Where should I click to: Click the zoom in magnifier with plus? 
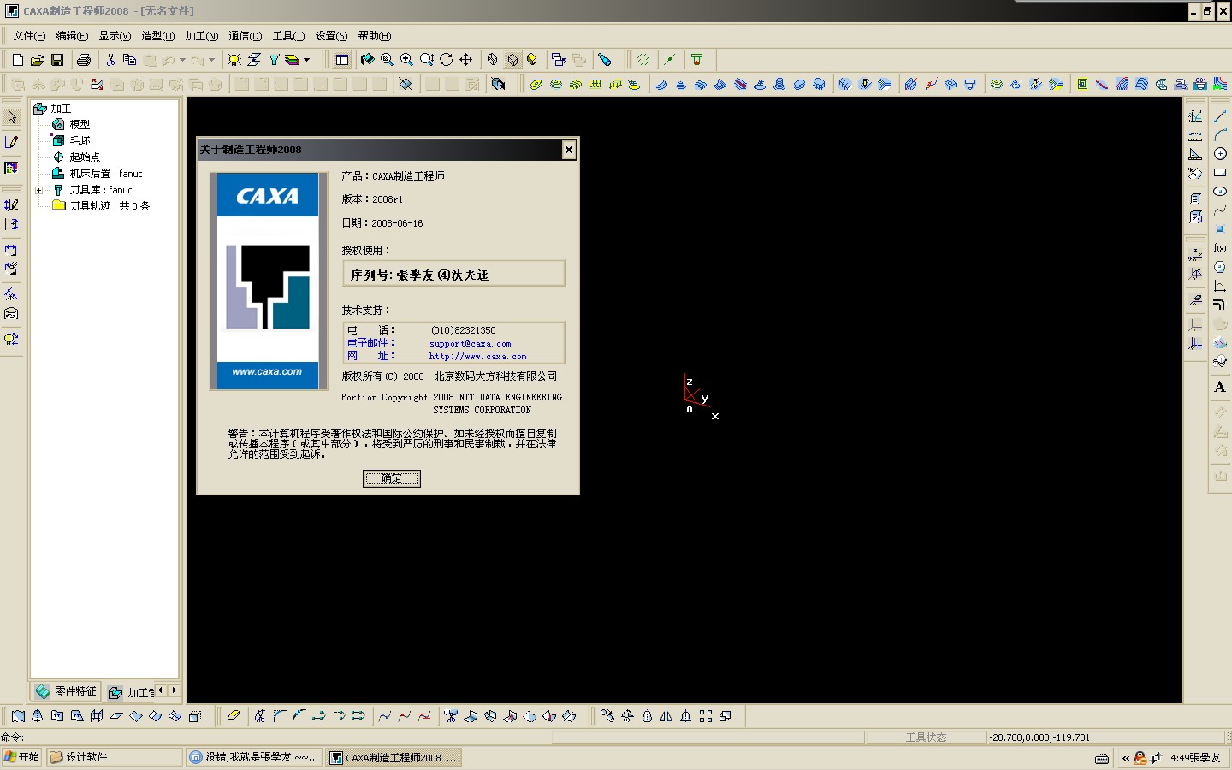[x=406, y=60]
